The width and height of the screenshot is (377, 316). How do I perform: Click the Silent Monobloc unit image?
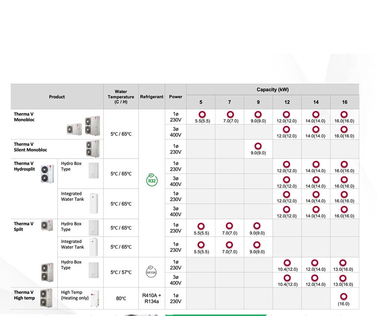click(x=92, y=147)
